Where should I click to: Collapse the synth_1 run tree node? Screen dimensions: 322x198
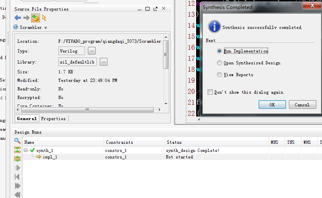click(26, 150)
